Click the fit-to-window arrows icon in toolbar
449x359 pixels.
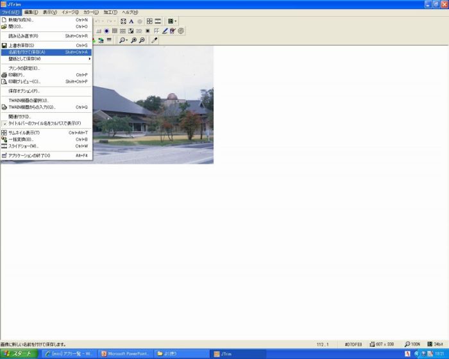pyautogui.click(x=123, y=21)
